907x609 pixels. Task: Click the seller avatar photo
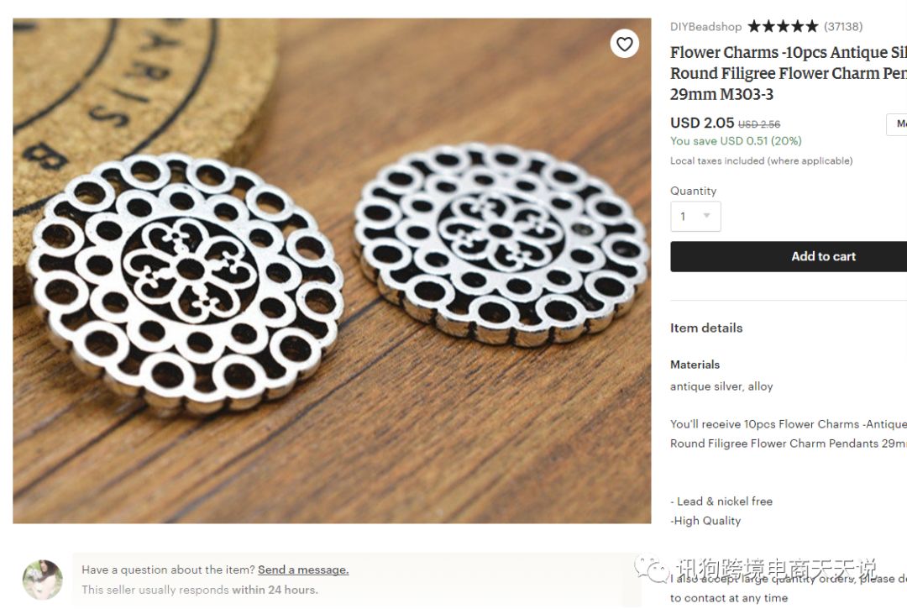point(42,580)
